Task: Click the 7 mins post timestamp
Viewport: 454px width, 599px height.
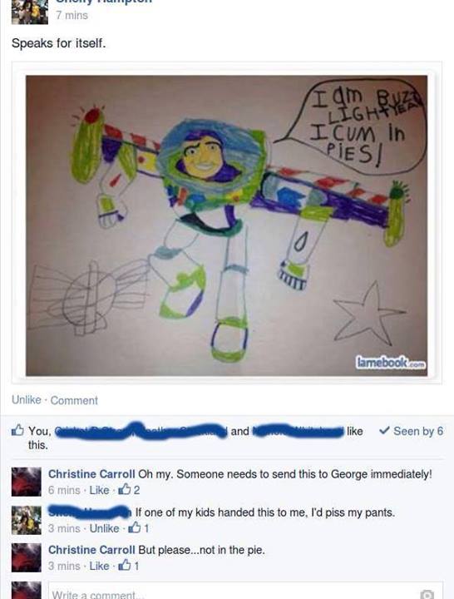Action: point(72,15)
